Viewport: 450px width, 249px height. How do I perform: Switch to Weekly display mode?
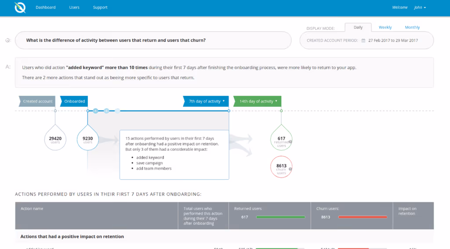coord(385,27)
